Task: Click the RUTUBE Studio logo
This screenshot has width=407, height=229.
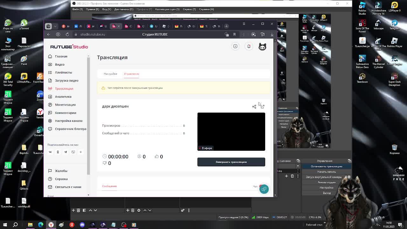Action: (69, 47)
